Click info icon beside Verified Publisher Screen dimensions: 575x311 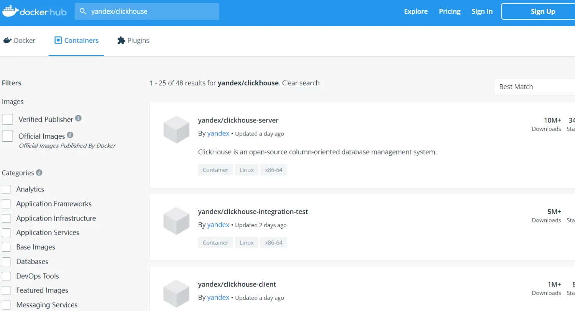[78, 118]
